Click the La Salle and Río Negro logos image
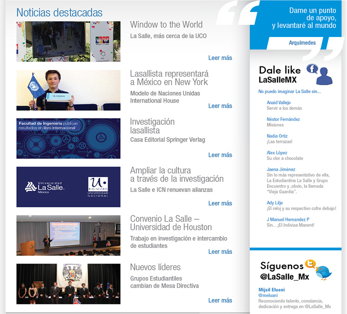This screenshot has width=347, height=314. point(68,187)
